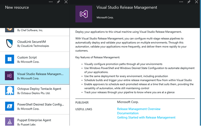Click the Visual Studio icon in the resource list
The image size is (201, 127).
(9, 76)
